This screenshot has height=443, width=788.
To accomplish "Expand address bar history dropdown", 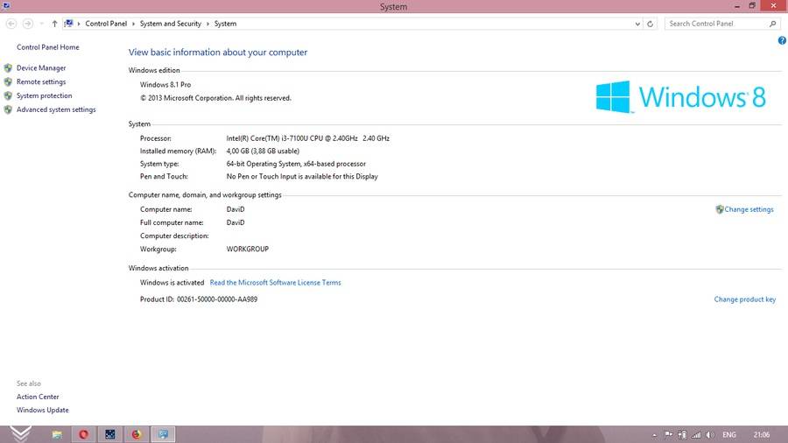I will [637, 24].
